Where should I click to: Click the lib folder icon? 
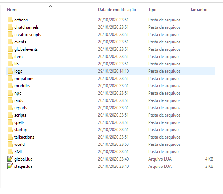click(x=10, y=64)
